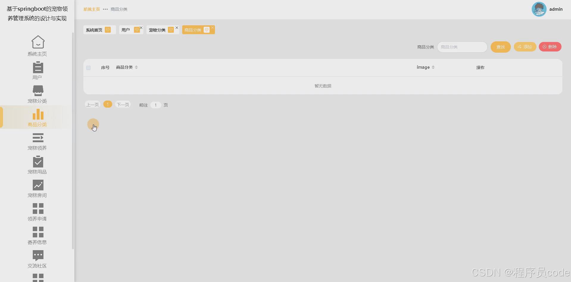The image size is (571, 282).
Task: Open the 宠物领养 list icon in sidebar
Action: point(38,138)
